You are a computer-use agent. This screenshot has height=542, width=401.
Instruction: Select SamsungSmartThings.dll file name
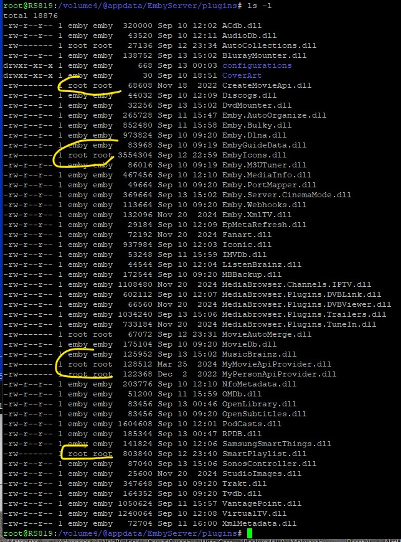click(276, 444)
